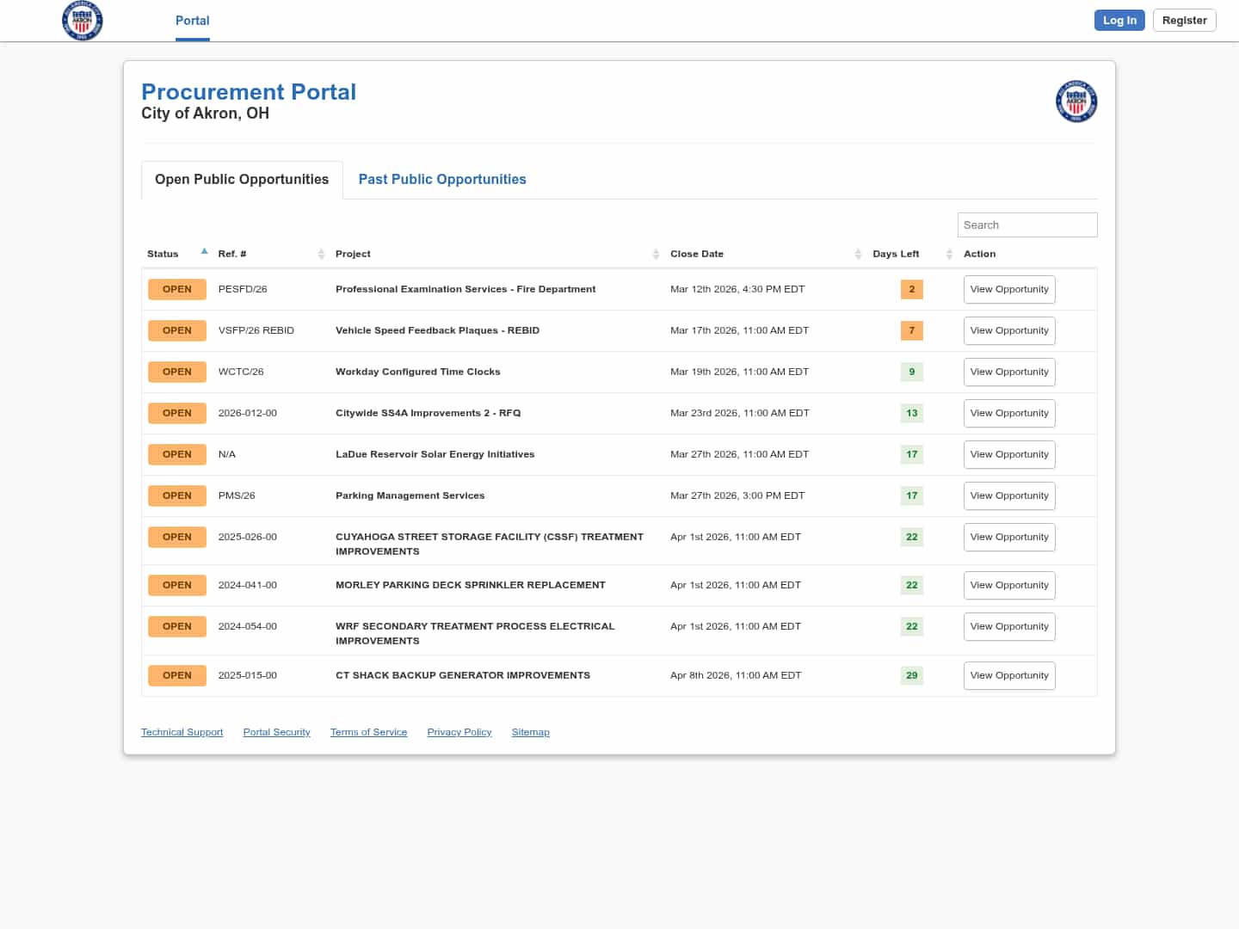Click the Register button
Image resolution: width=1239 pixels, height=929 pixels.
[1184, 21]
